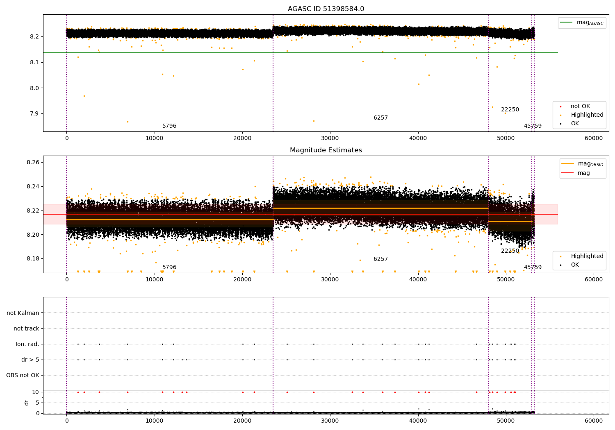Click x-tick 30000 under top panel
This screenshot has width=615, height=430.
[330, 138]
